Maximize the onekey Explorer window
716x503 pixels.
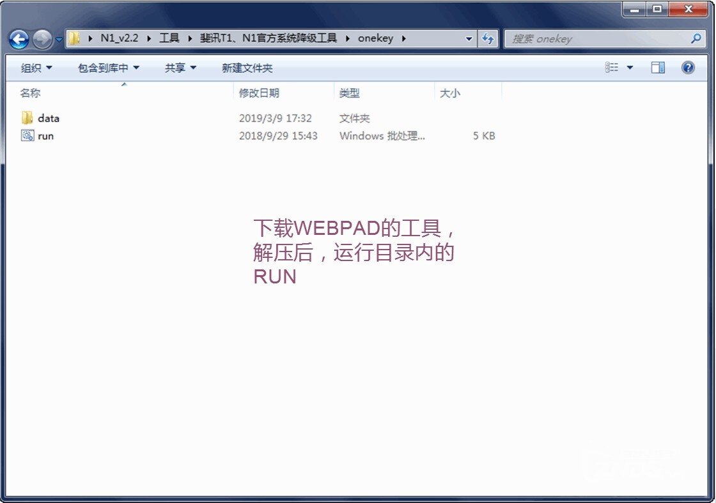pyautogui.click(x=657, y=9)
